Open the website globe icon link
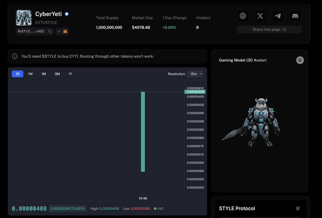 (243, 16)
